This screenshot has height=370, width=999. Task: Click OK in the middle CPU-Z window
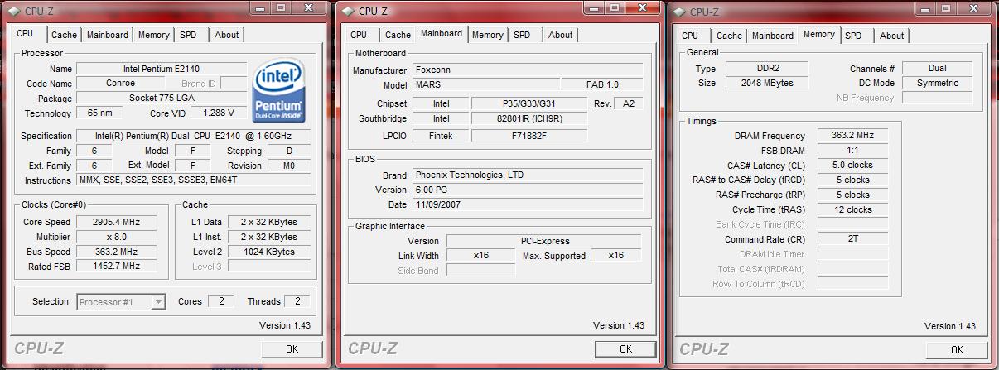pyautogui.click(x=625, y=349)
